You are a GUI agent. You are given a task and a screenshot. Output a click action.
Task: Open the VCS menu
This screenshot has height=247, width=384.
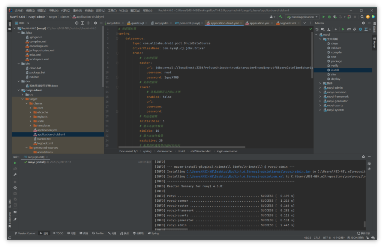click(x=123, y=10)
